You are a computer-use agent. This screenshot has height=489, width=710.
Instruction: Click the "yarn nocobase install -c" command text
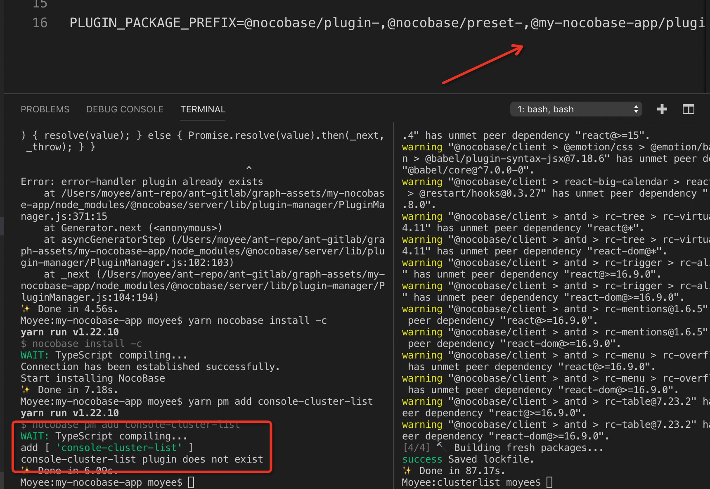pyautogui.click(x=258, y=320)
